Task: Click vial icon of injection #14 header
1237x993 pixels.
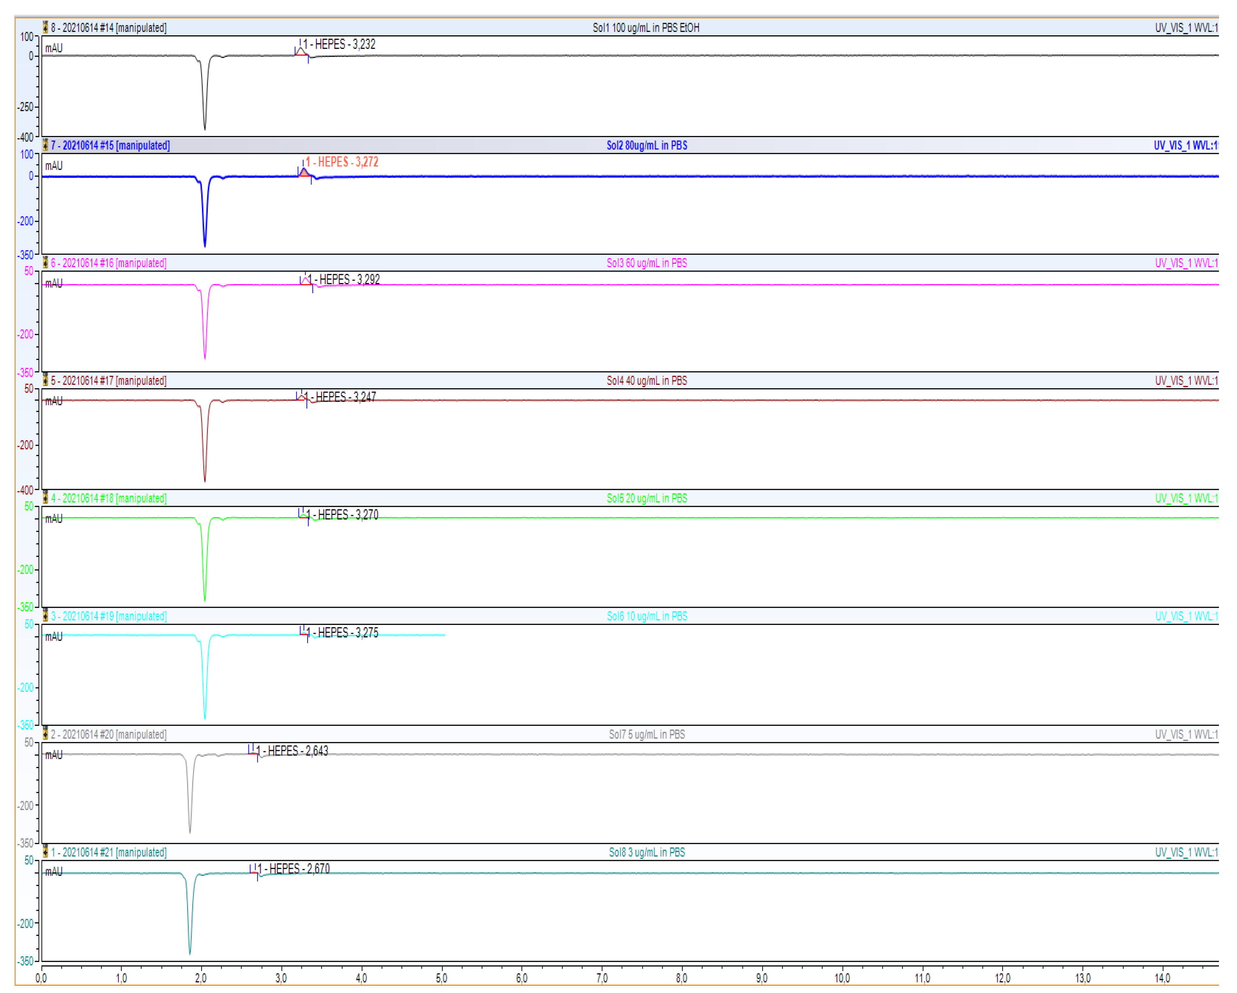Action: pyautogui.click(x=45, y=27)
